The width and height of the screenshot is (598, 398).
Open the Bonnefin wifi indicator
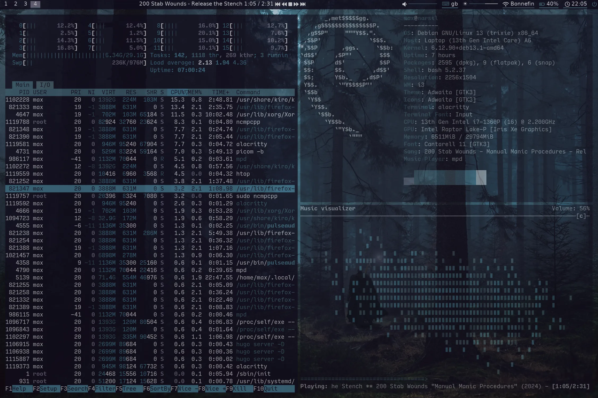coord(518,4)
